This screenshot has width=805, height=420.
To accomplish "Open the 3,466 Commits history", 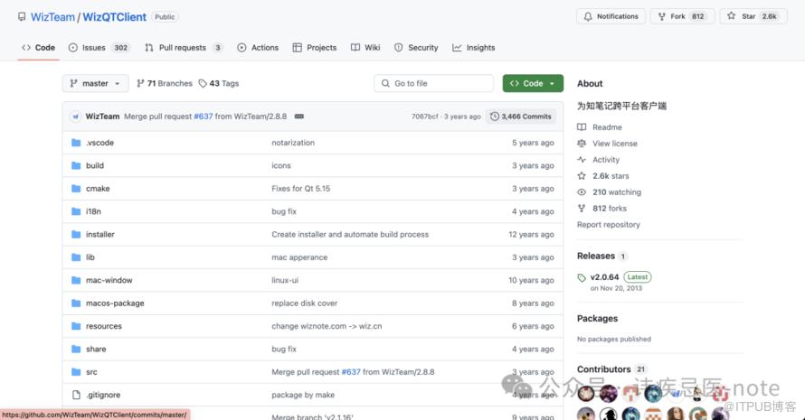I will click(521, 117).
